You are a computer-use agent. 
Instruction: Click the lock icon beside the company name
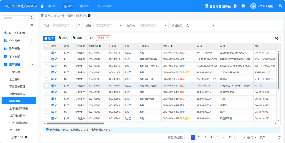(42, 6)
